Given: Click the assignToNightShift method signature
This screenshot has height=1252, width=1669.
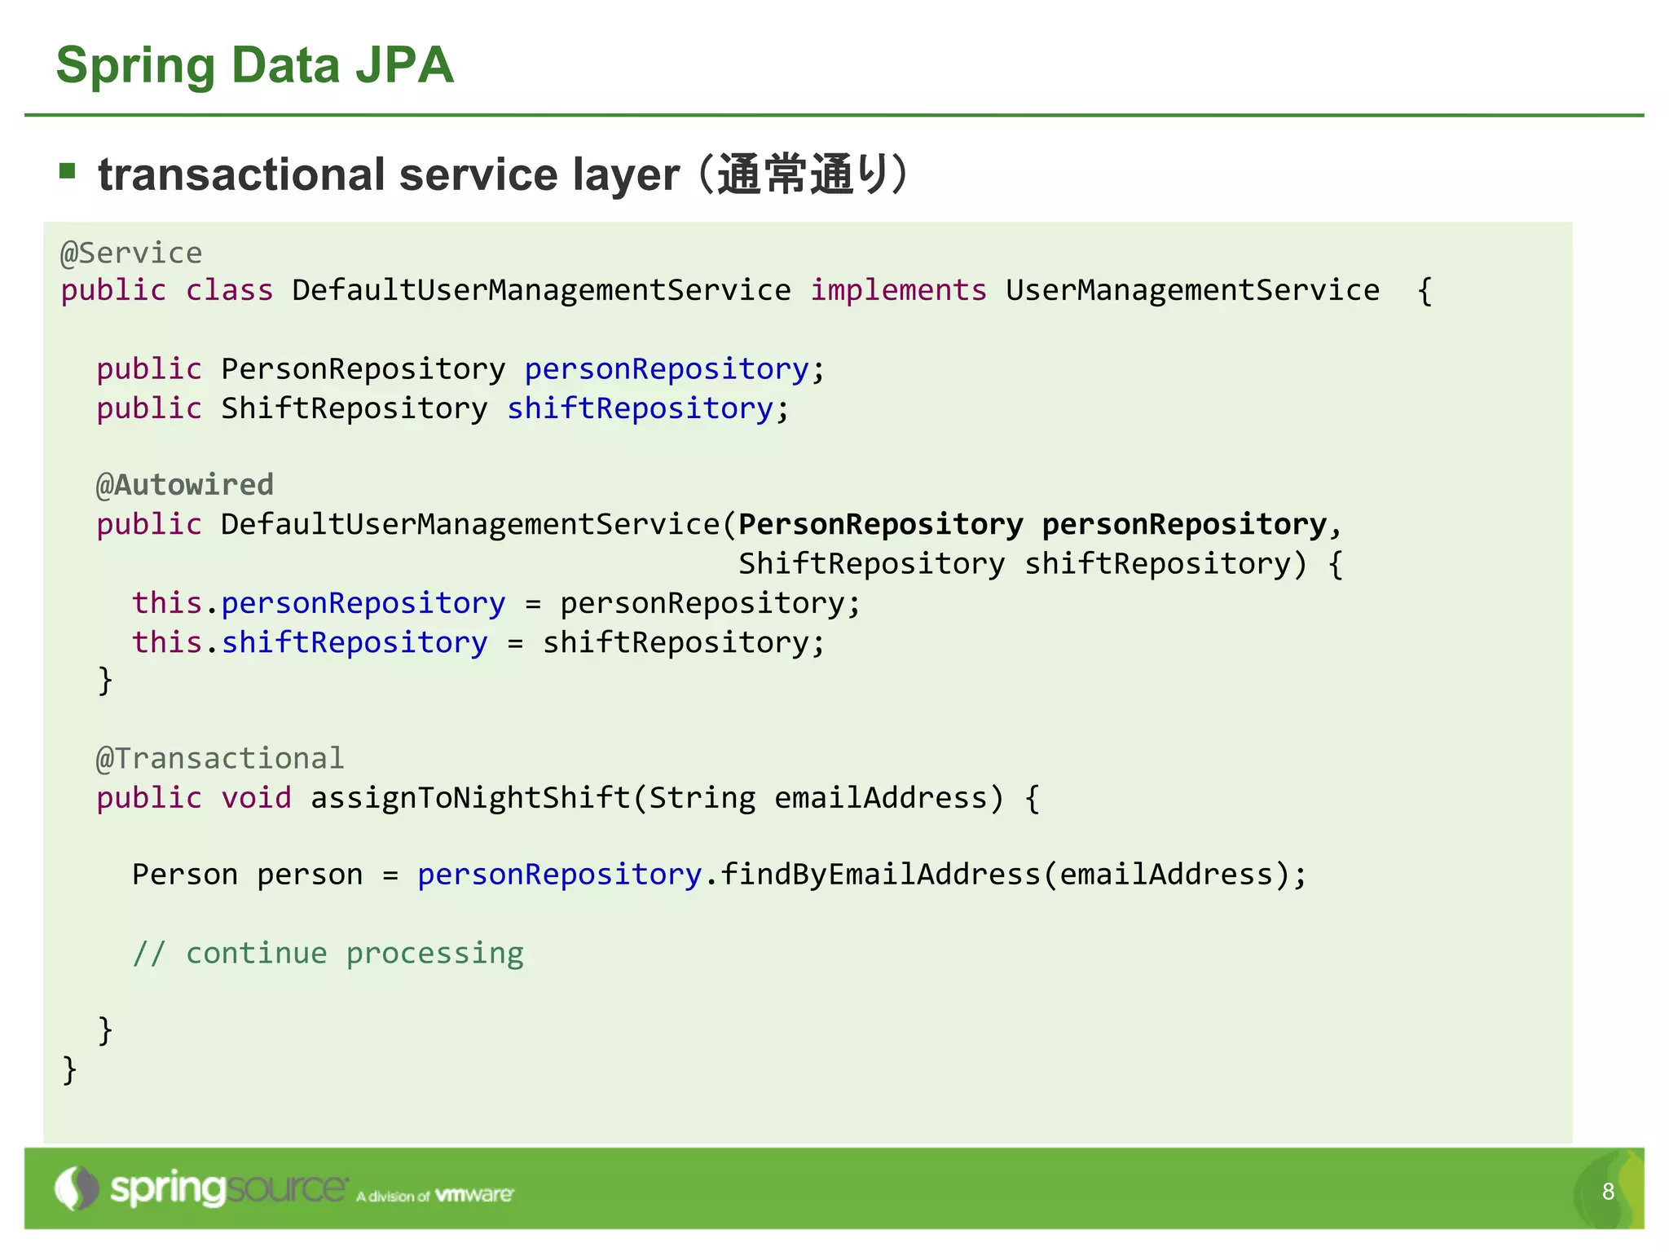Looking at the screenshot, I should click(x=568, y=798).
